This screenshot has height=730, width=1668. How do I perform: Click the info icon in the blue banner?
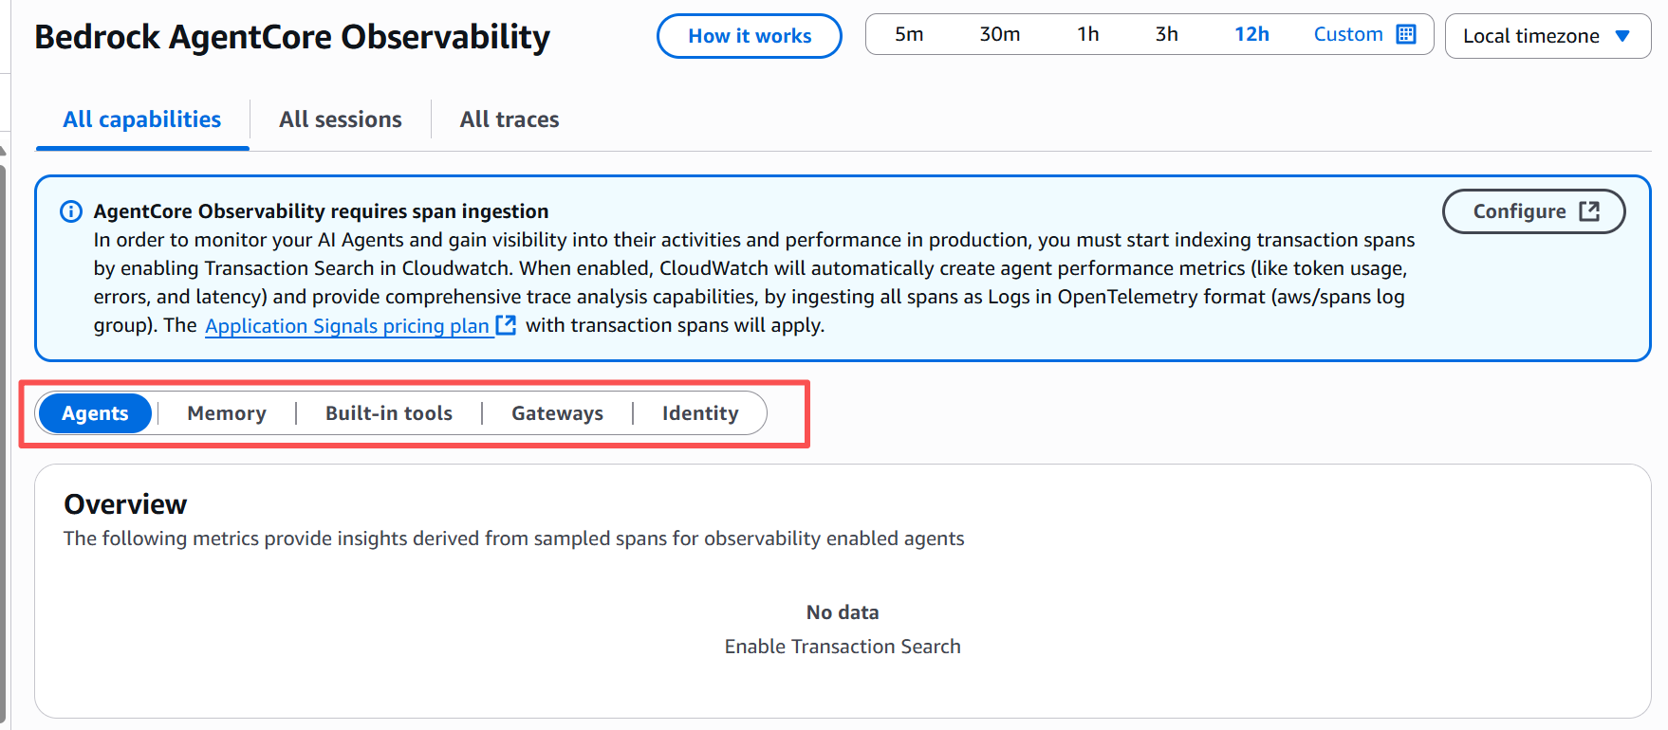[x=71, y=211]
